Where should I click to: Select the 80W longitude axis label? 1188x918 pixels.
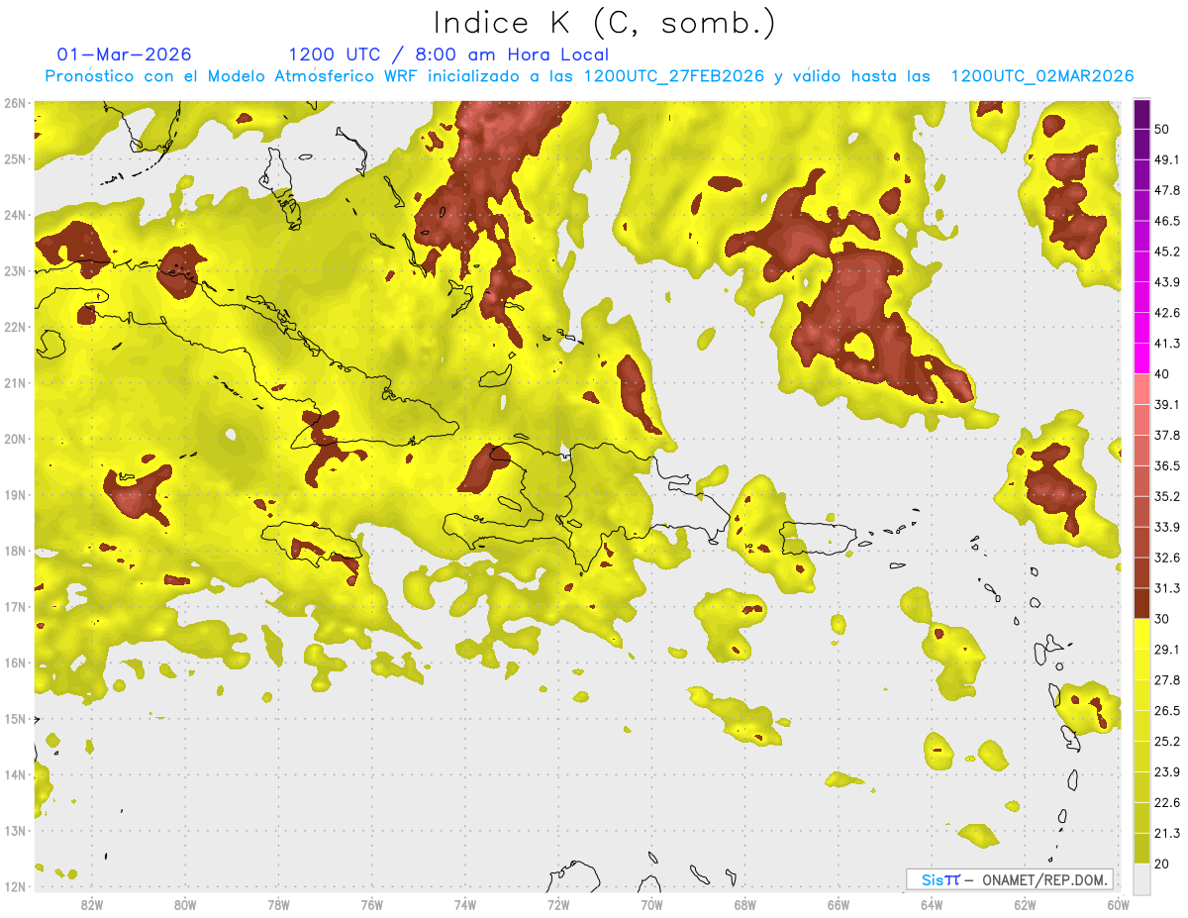(185, 904)
